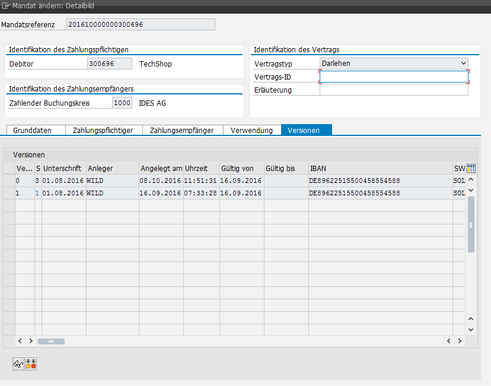The height and width of the screenshot is (386, 491).
Task: Open the table column settings icon
Action: (471, 168)
